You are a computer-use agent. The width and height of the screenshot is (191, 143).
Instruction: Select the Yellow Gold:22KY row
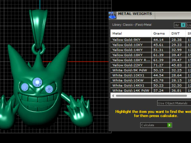(x=151, y=65)
